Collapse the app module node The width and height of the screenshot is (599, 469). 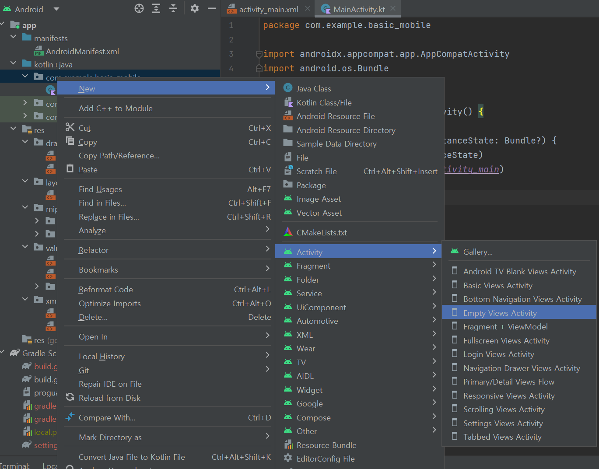pos(3,24)
